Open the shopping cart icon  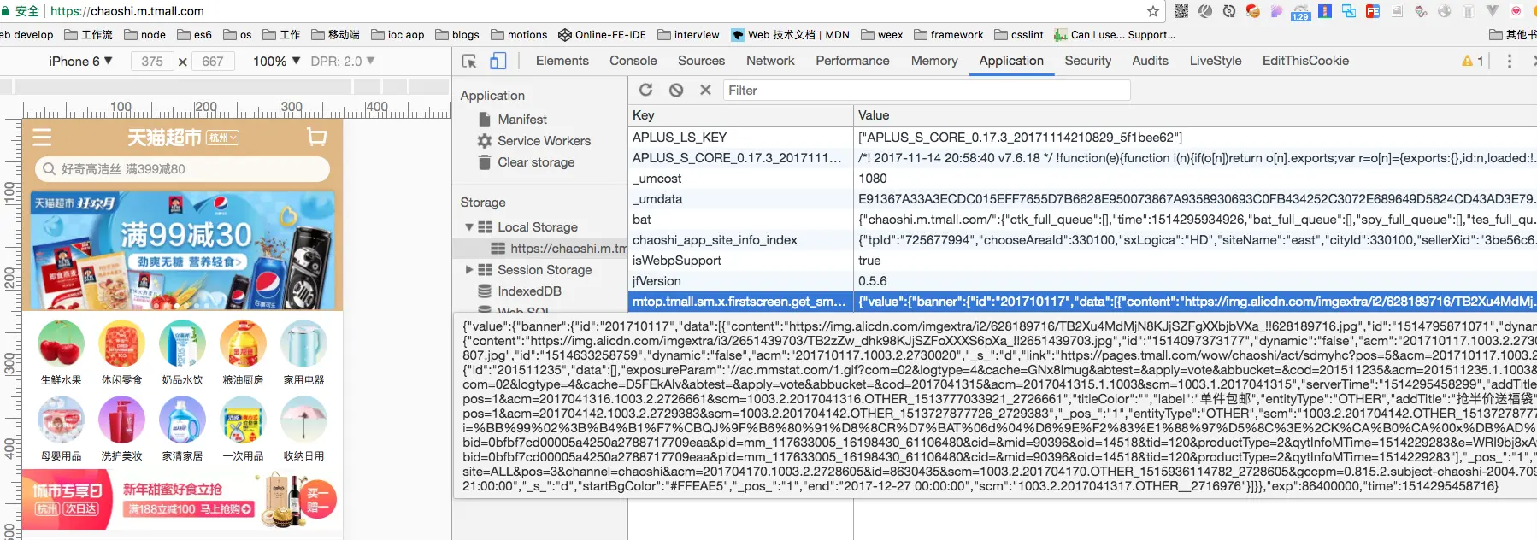(x=317, y=137)
